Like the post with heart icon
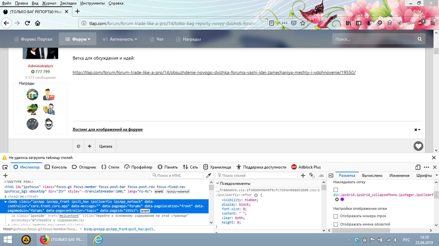The image size is (439, 246). pyautogui.click(x=418, y=146)
